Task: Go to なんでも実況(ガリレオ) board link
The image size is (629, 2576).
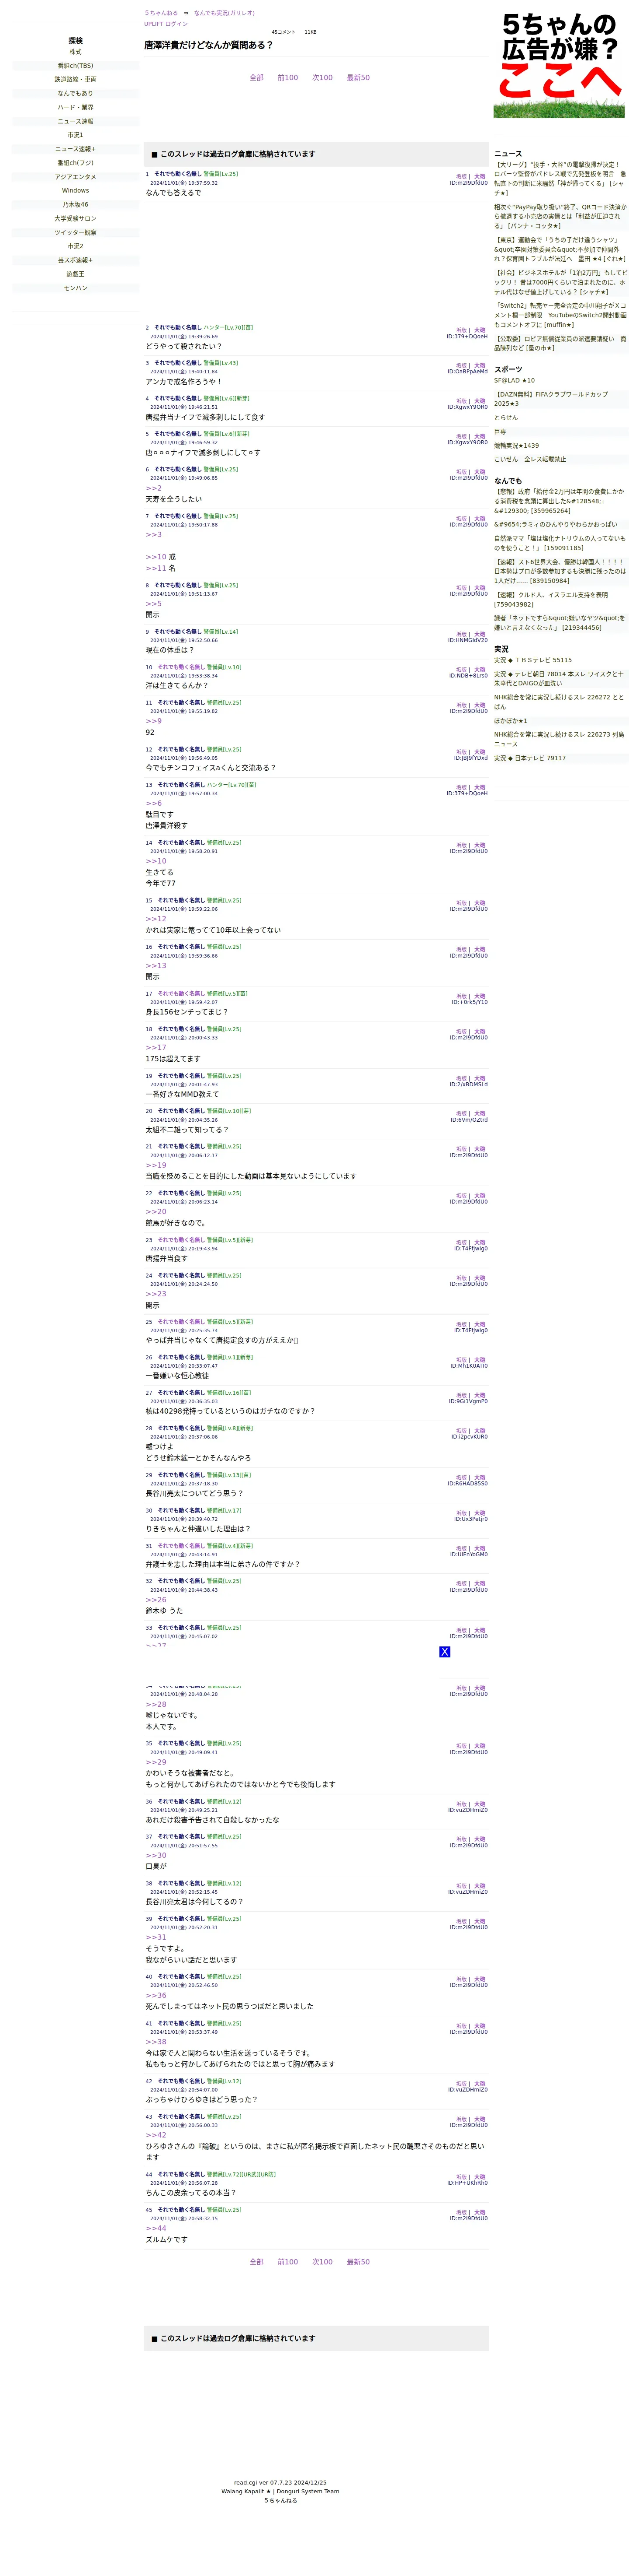Action: 224,13
